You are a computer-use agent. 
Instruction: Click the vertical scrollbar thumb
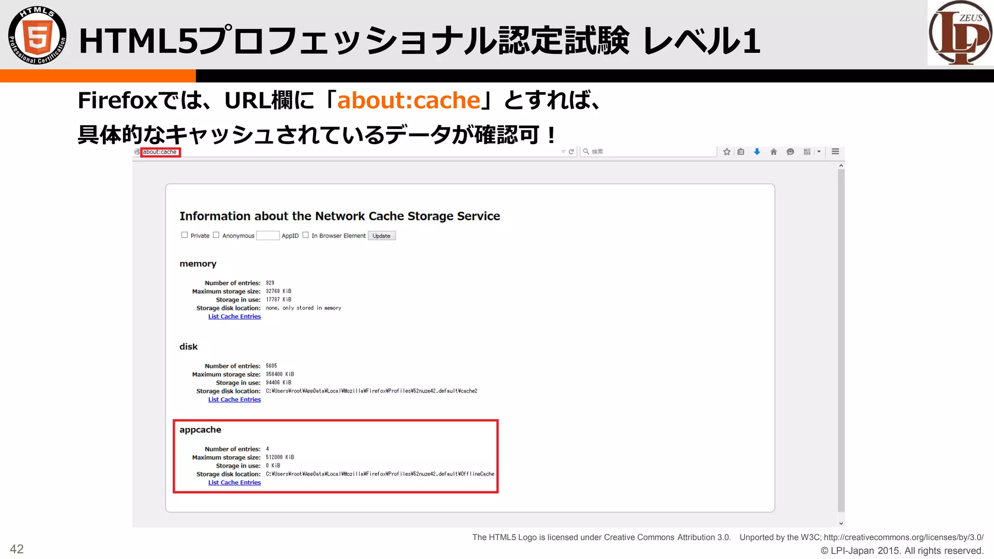841,341
